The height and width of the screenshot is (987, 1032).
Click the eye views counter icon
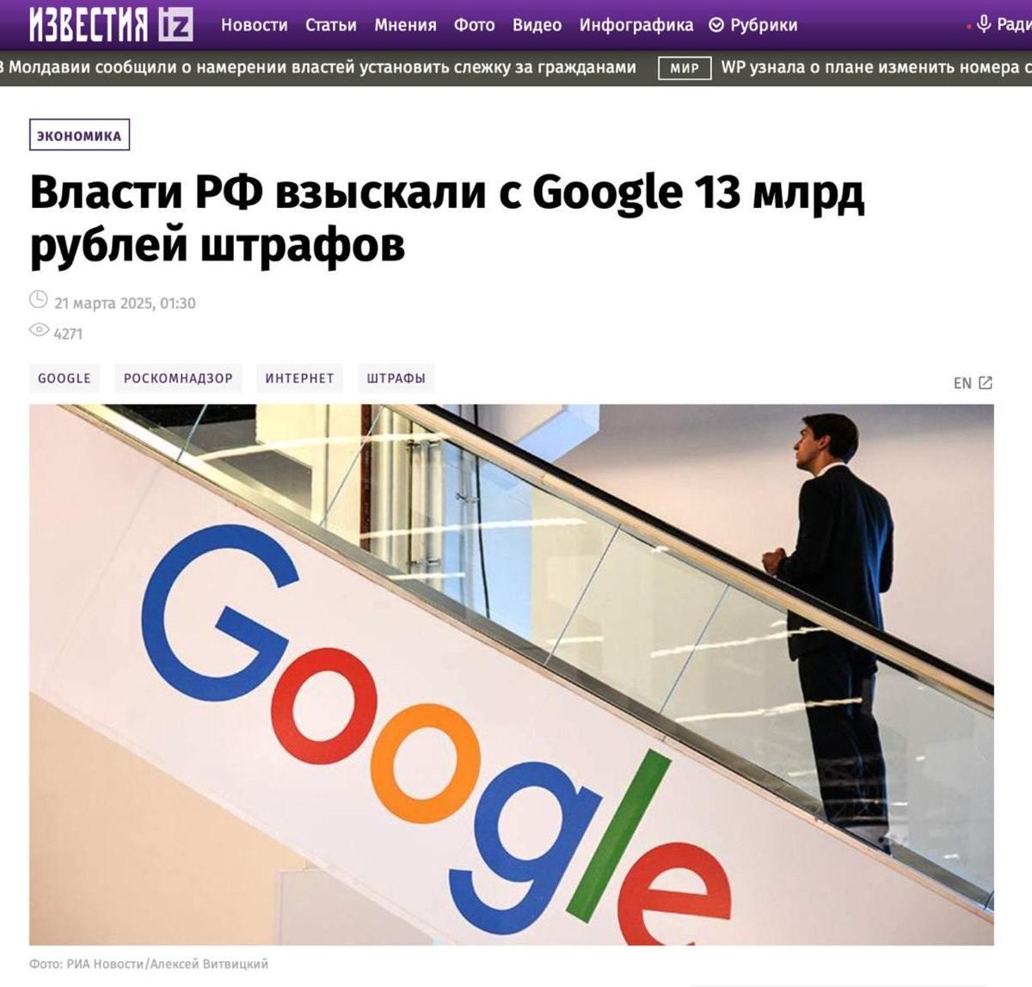click(x=39, y=330)
